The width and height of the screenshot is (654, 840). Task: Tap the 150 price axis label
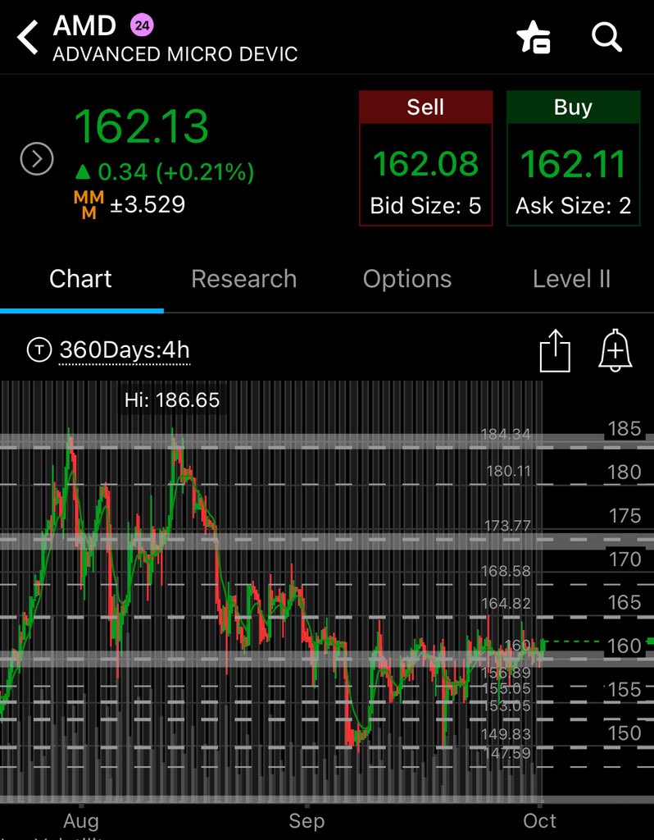(624, 733)
